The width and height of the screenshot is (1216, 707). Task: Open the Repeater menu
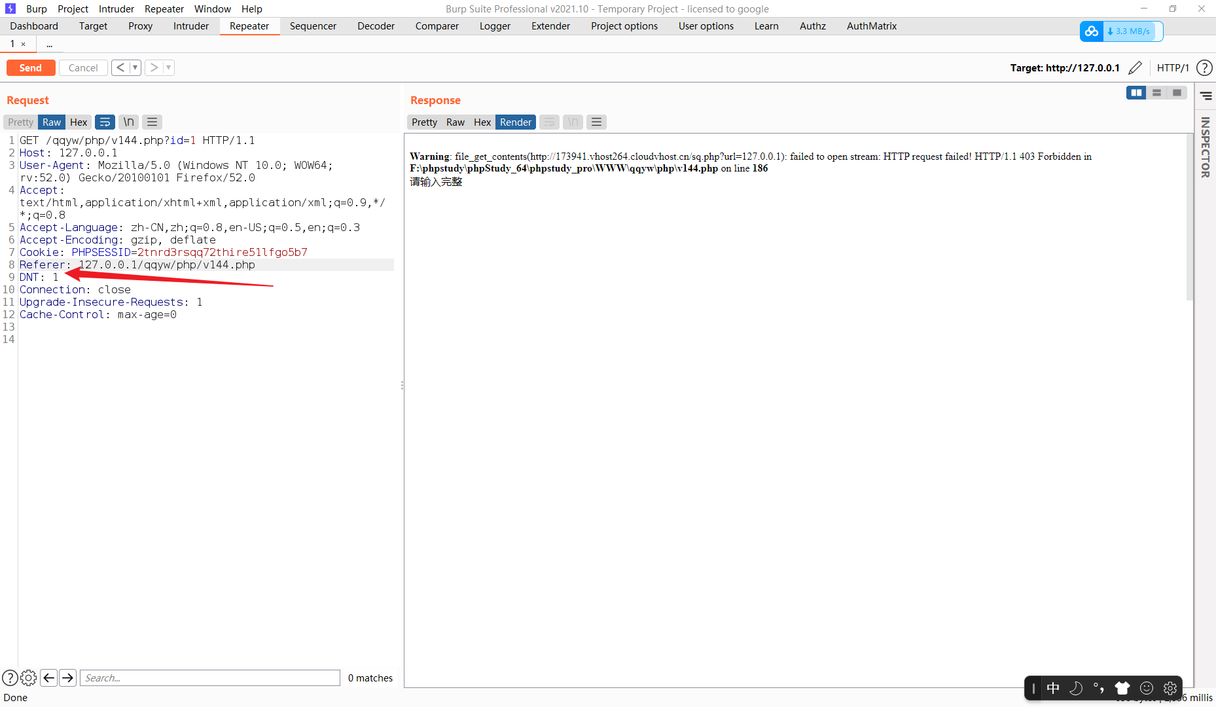[x=164, y=9]
